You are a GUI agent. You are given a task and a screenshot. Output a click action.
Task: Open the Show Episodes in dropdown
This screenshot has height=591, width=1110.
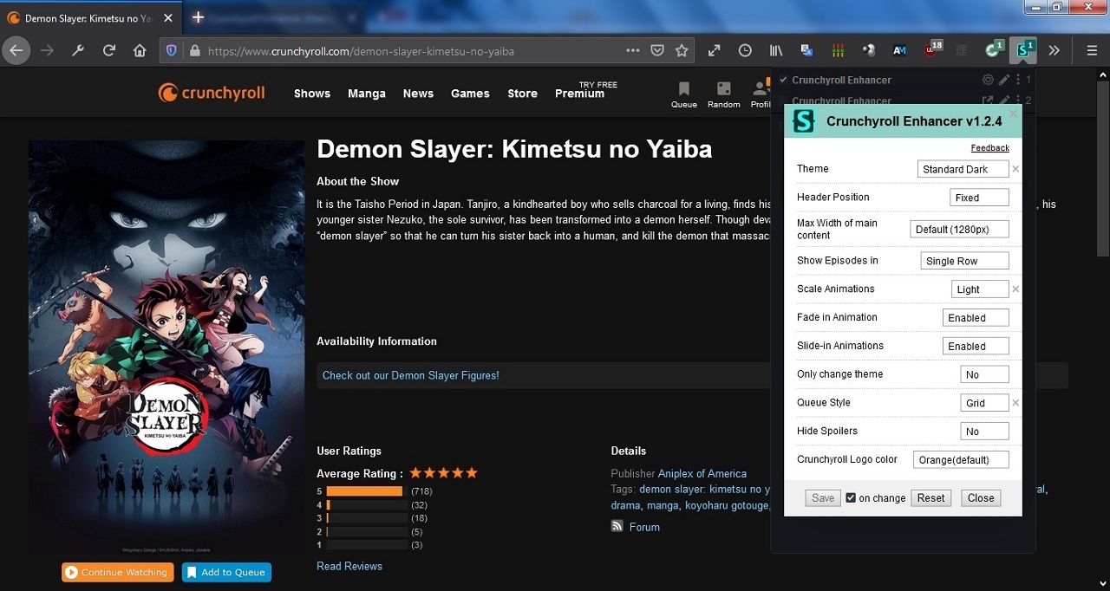point(964,261)
